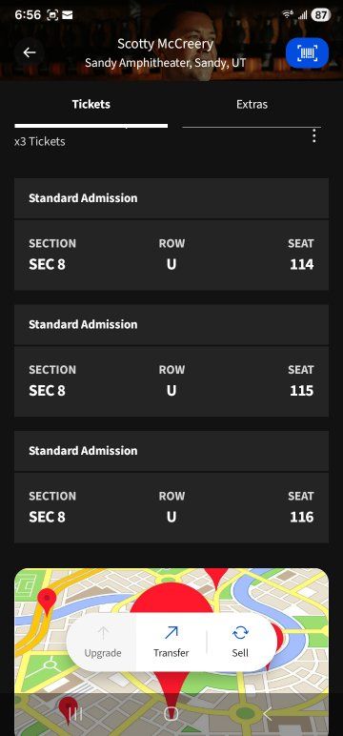Select the Tickets tab
Viewport: 343px width, 736px height.
coord(91,104)
